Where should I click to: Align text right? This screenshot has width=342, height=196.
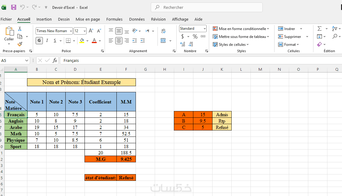(x=127, y=41)
